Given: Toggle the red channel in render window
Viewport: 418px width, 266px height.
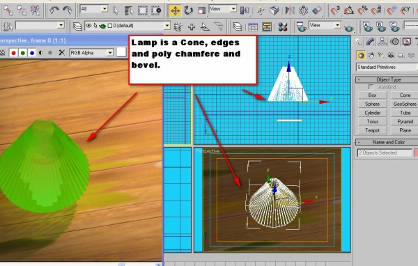Looking at the screenshot, I should [x=13, y=53].
